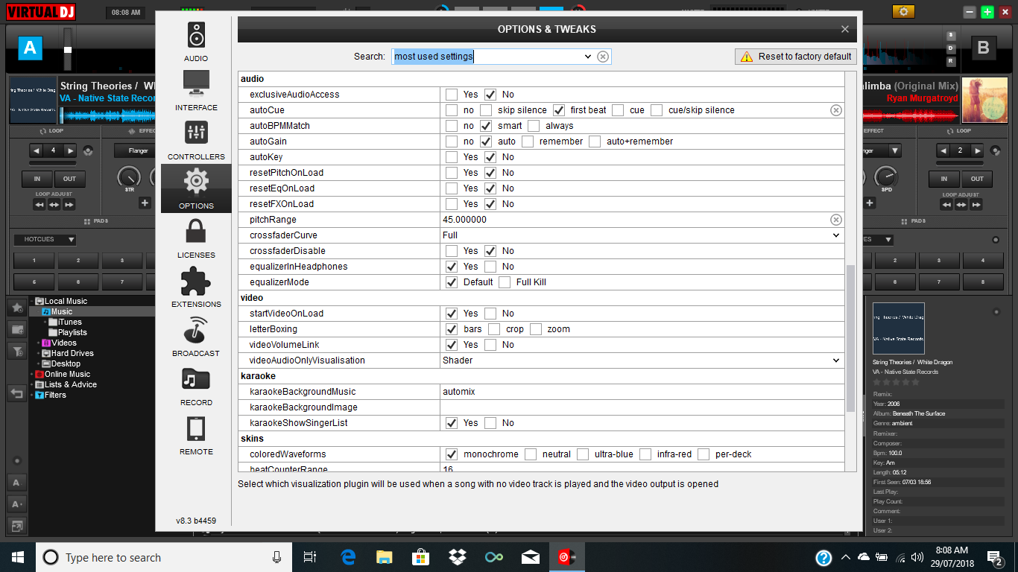Open the HOTCUES pad mode dropdown
This screenshot has height=572, width=1018.
pos(45,240)
